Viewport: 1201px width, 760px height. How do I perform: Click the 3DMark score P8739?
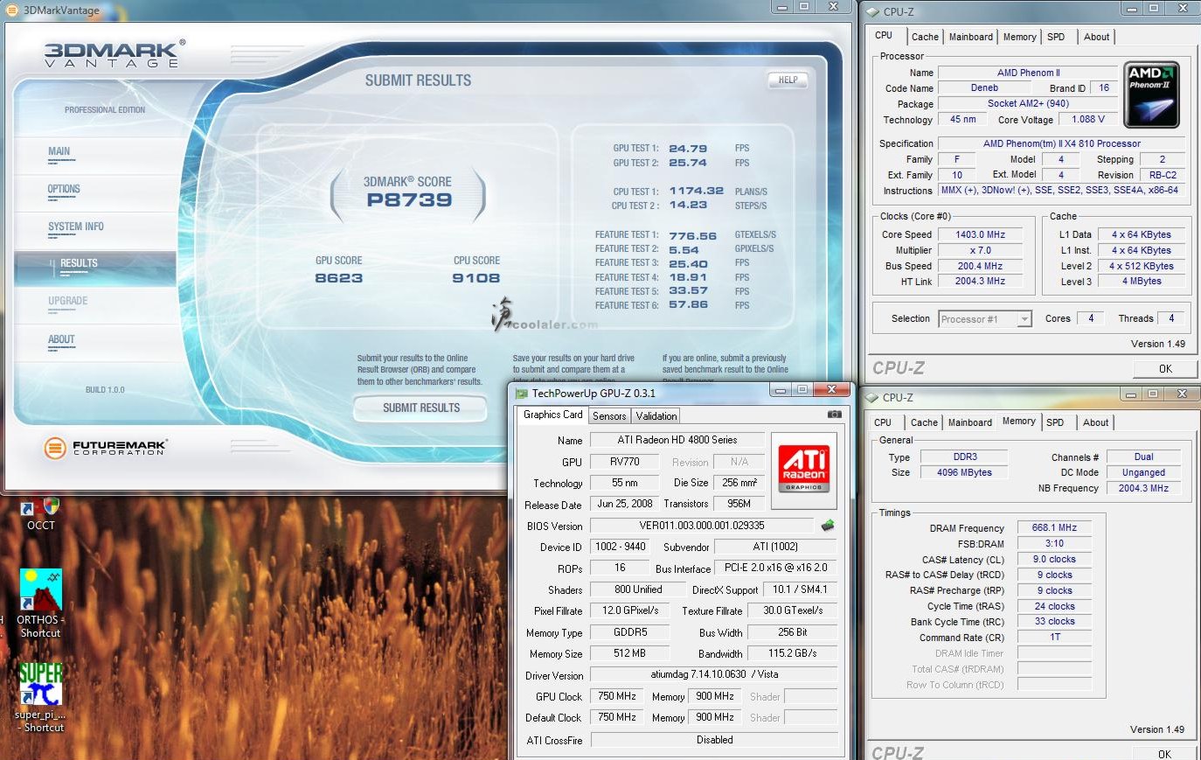point(409,200)
